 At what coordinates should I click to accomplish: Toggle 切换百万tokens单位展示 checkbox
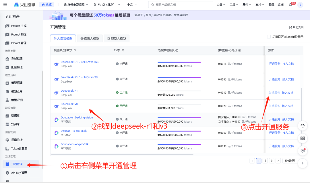pyautogui.click(x=269, y=37)
